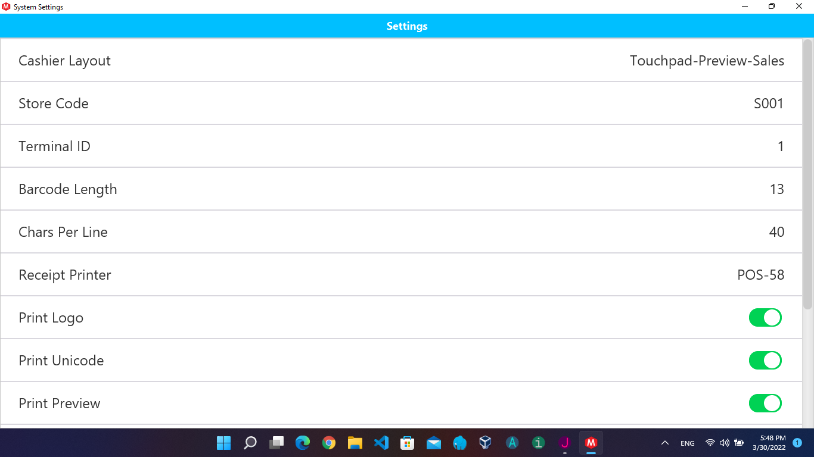Change the Terminal ID value 1

[781, 146]
